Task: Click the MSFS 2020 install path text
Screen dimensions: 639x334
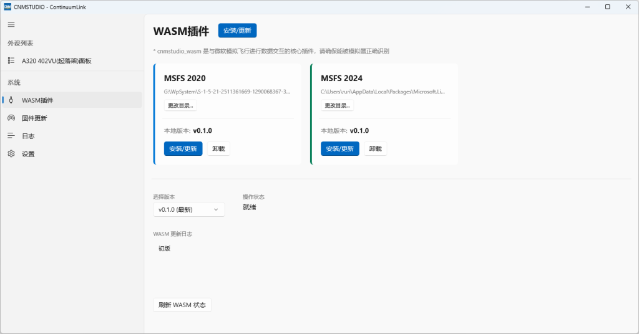Action: click(x=227, y=92)
